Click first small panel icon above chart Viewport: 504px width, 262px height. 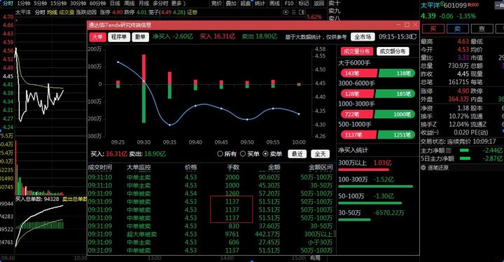pyautogui.click(x=286, y=12)
